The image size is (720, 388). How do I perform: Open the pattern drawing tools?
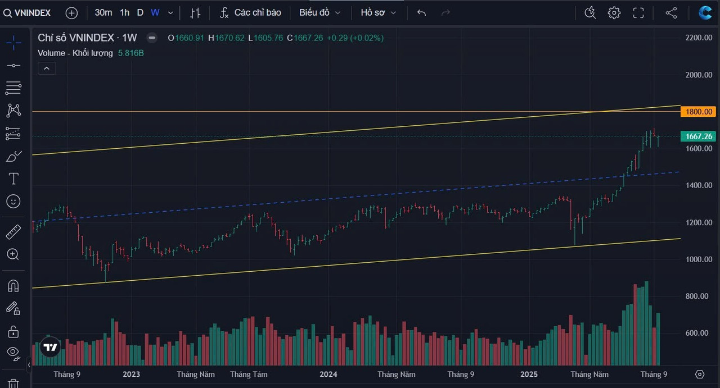tap(13, 111)
